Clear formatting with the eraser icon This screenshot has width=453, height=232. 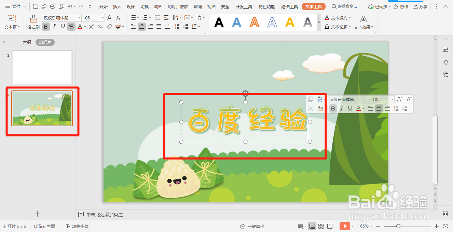click(x=109, y=27)
